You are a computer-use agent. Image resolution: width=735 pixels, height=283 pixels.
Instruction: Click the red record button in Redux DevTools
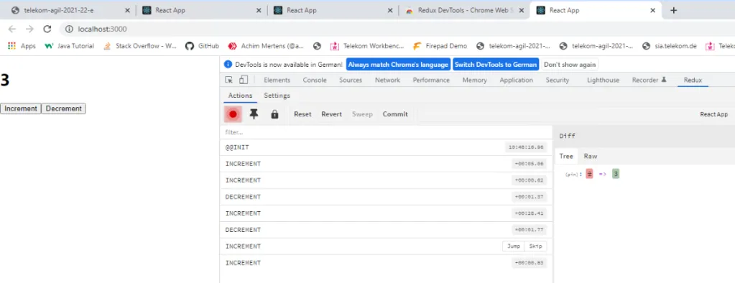click(233, 114)
